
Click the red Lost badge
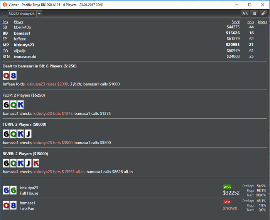(227, 202)
